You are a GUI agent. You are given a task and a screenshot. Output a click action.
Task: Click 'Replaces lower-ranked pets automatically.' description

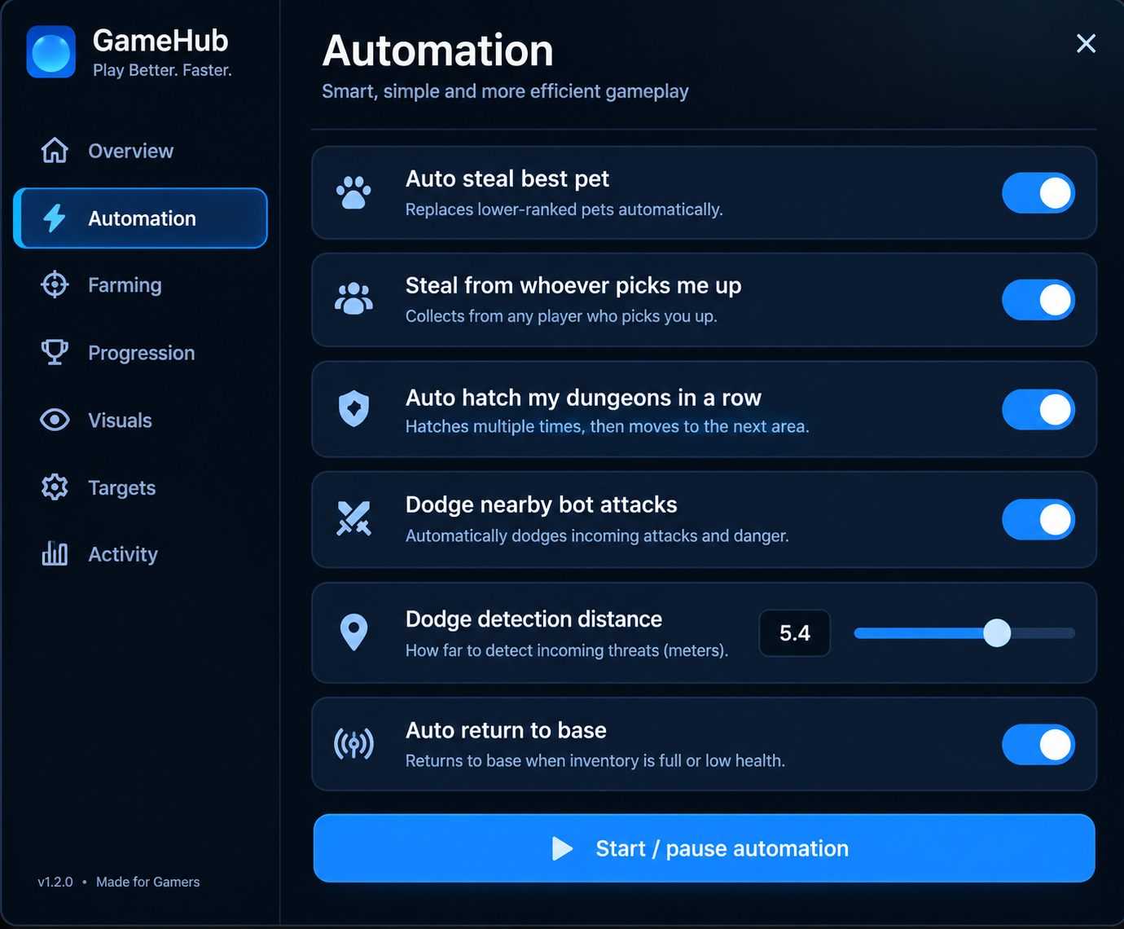pyautogui.click(x=564, y=209)
